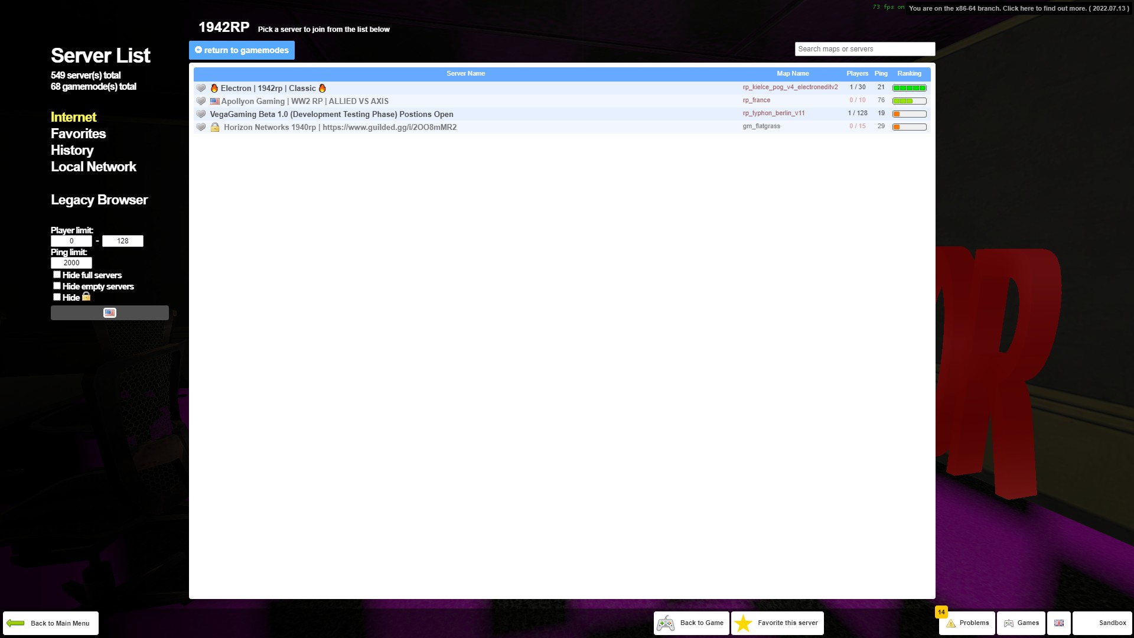Click the UK flag language icon
The height and width of the screenshot is (638, 1134).
click(1058, 623)
